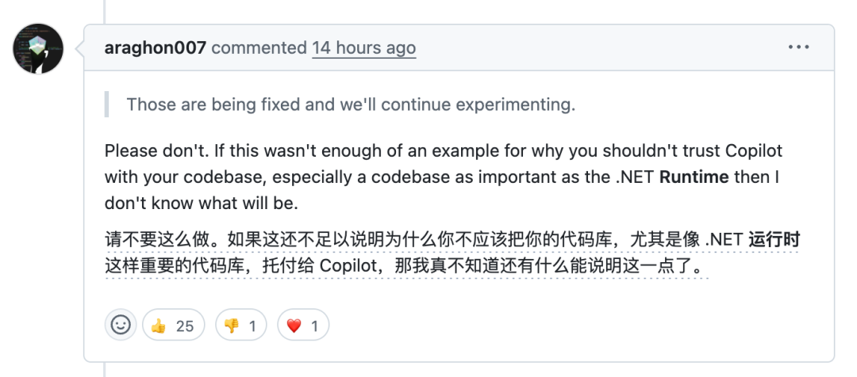Open the comment's three-dot options menu
This screenshot has height=377, width=857.
click(798, 48)
